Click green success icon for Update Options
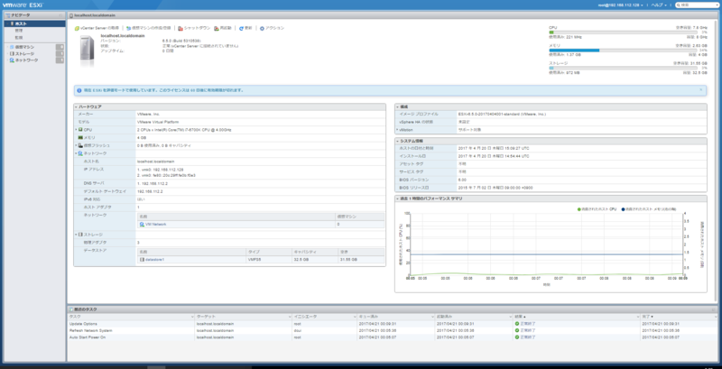Viewport: 722px width, 369px height. pyautogui.click(x=517, y=324)
